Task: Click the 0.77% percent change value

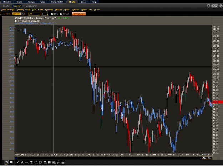Action: click(x=66, y=18)
